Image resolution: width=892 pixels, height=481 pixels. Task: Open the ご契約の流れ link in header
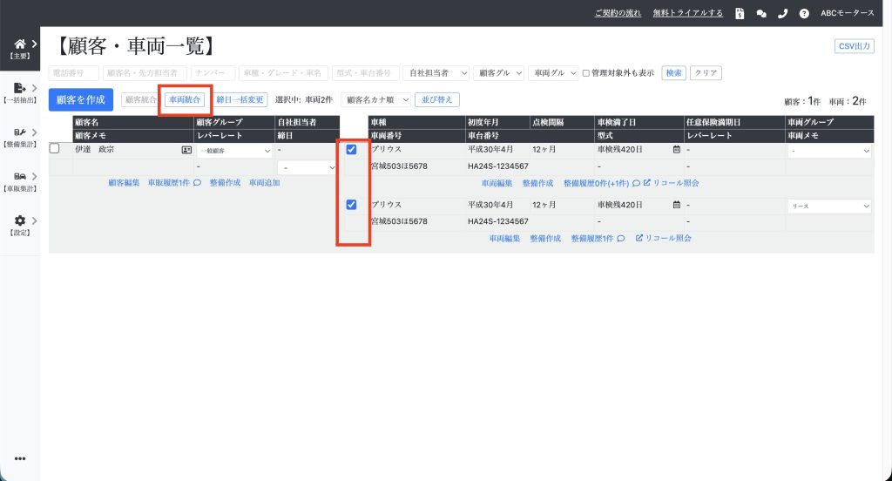[x=619, y=13]
